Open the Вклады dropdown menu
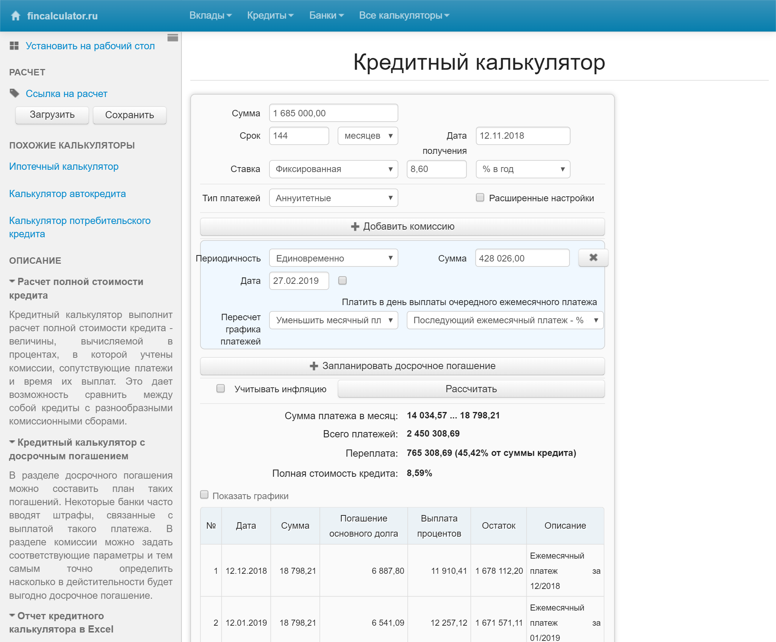Image resolution: width=776 pixels, height=642 pixels. click(209, 14)
